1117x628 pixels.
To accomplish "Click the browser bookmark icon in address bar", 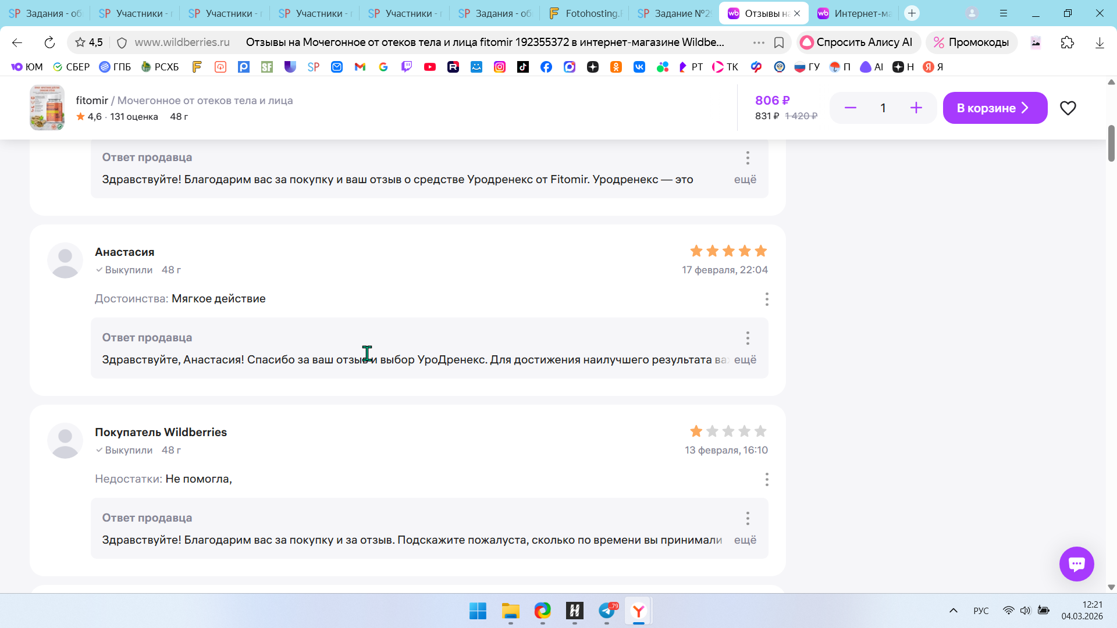I will pos(779,42).
